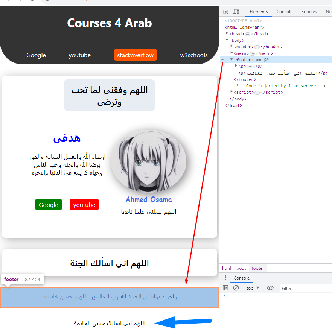This screenshot has width=332, height=333.
Task: Collapse the body element node
Action: tap(227, 40)
